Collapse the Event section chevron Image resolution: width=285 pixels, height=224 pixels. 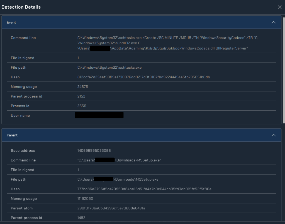pyautogui.click(x=273, y=22)
